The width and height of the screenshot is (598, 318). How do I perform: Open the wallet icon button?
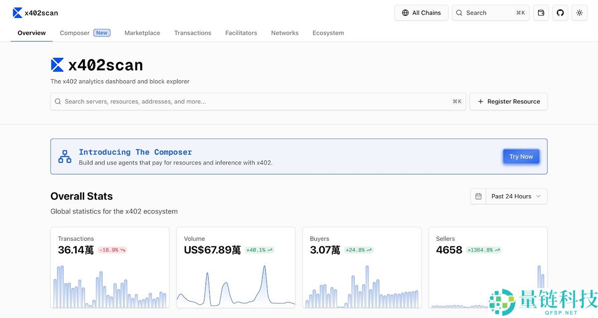[541, 13]
